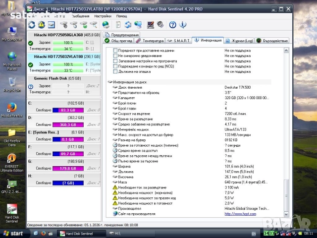Click the information 'i' toolbar icon
The width and height of the screenshot is (317, 238).
coord(183,25)
